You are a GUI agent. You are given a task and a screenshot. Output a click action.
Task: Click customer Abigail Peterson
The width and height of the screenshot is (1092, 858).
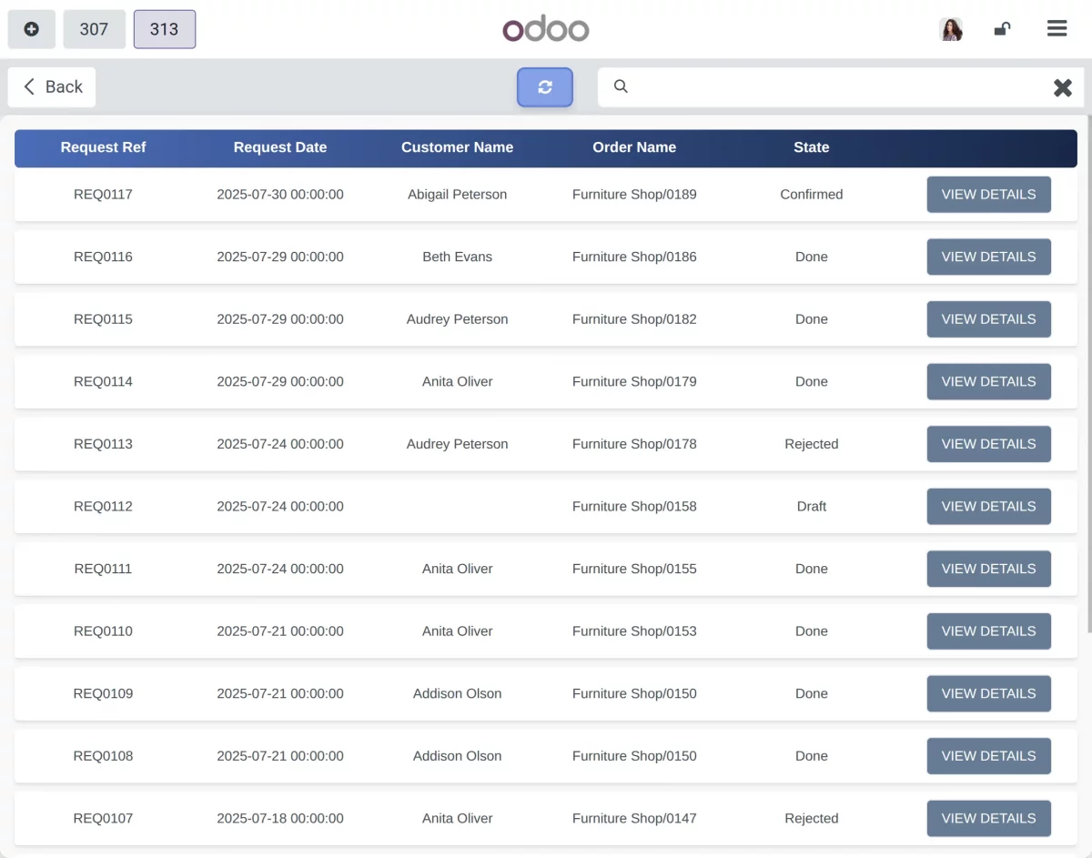457,195
